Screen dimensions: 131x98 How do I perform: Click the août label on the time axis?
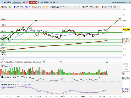pos(63,96)
